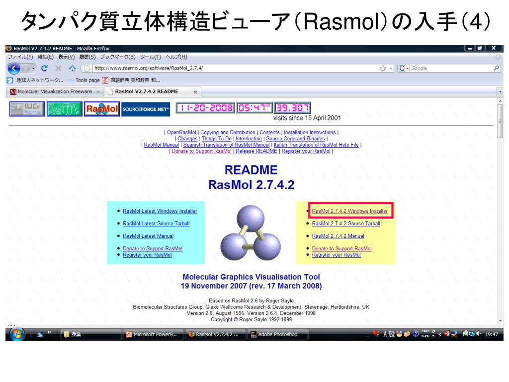Click Donate to Support RasMol in yellow box

click(341, 249)
